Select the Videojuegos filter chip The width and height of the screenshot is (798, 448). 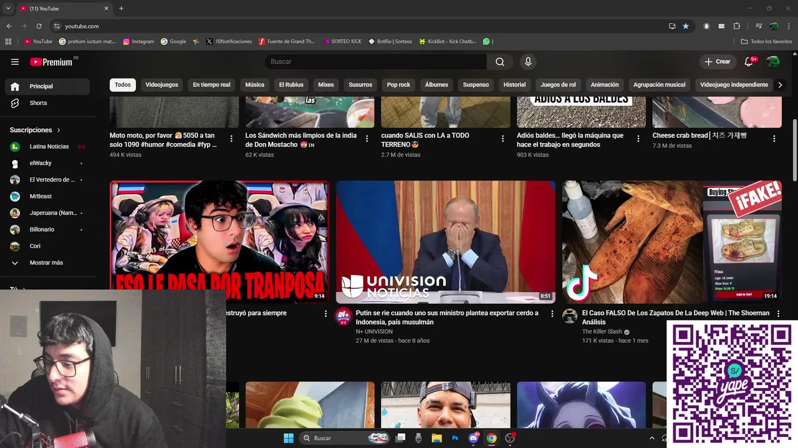point(161,85)
